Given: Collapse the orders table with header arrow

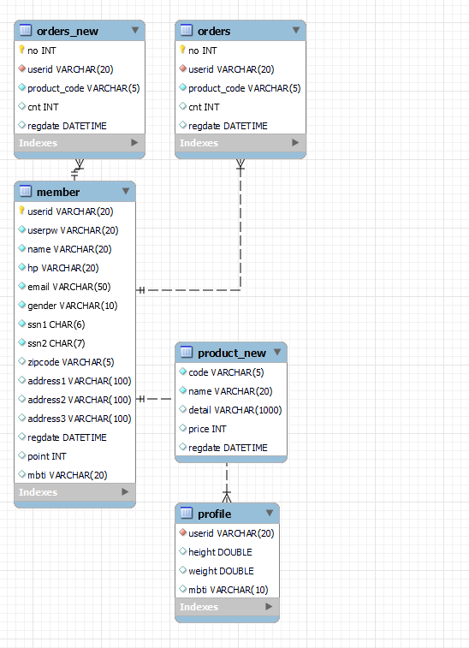Looking at the screenshot, I should pos(296,30).
